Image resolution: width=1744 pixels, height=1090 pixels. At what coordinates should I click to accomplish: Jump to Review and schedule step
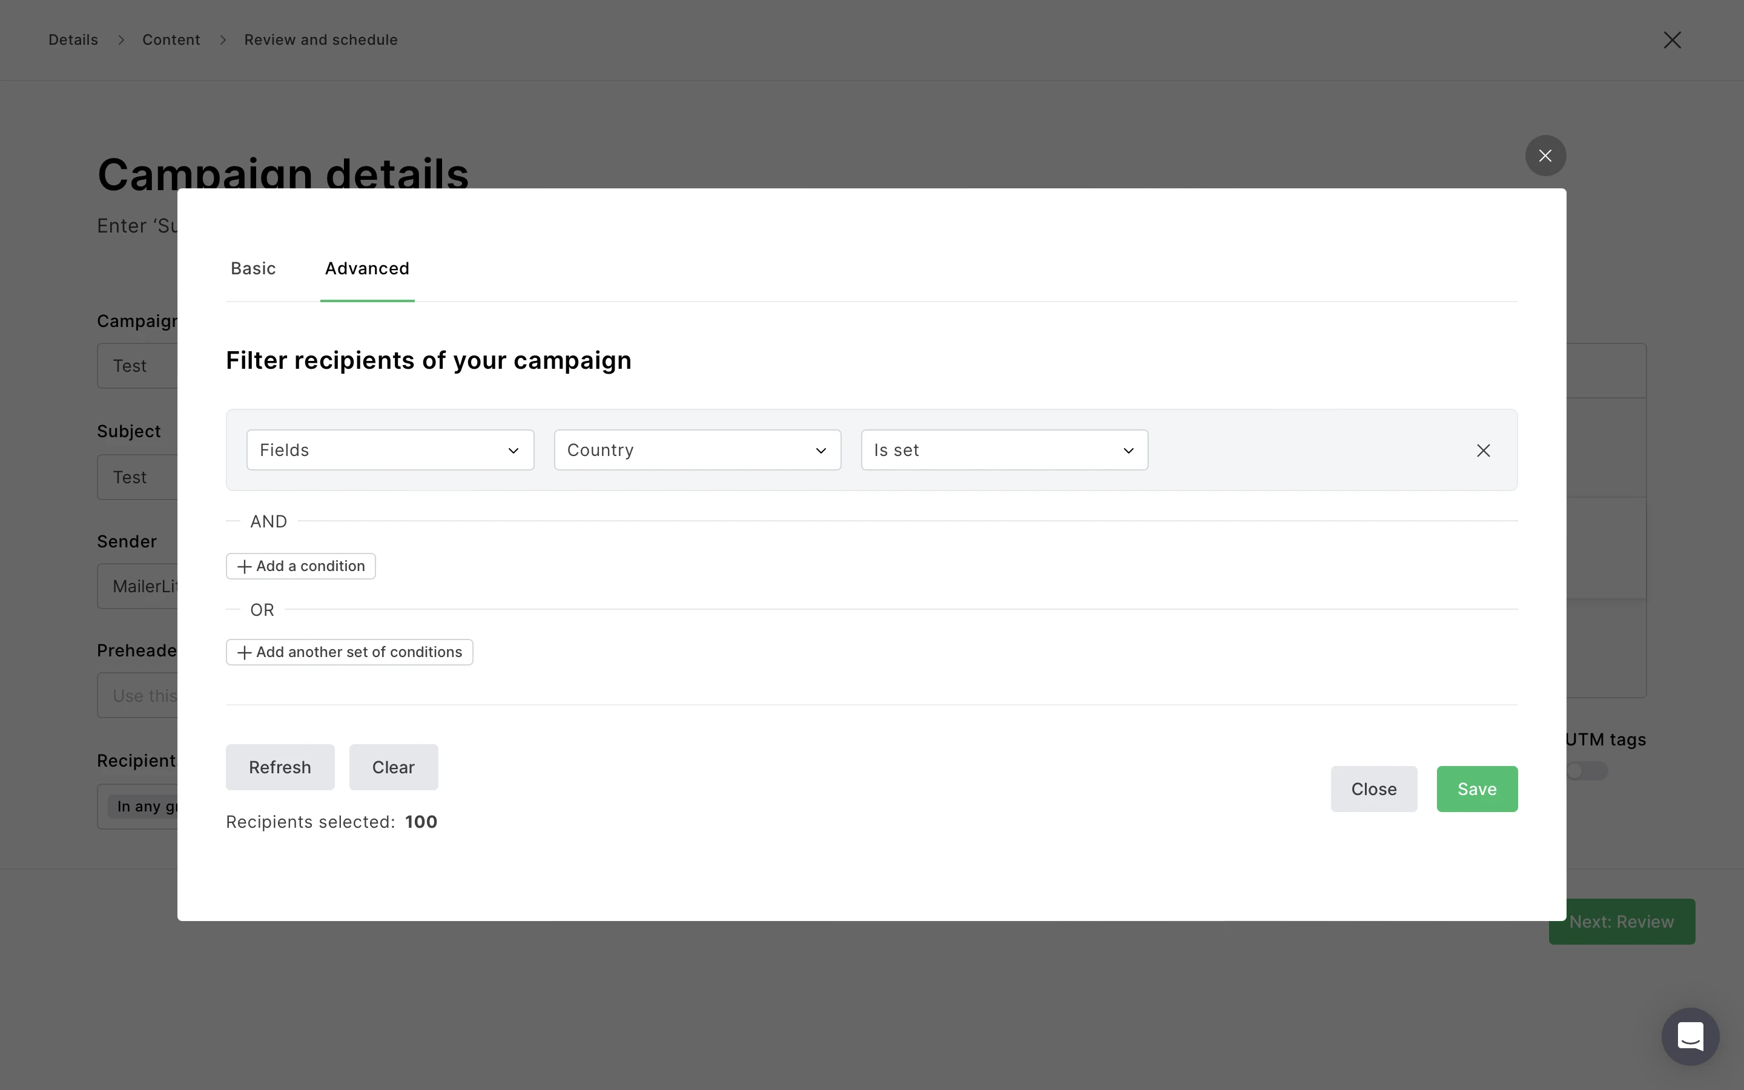pyautogui.click(x=321, y=41)
